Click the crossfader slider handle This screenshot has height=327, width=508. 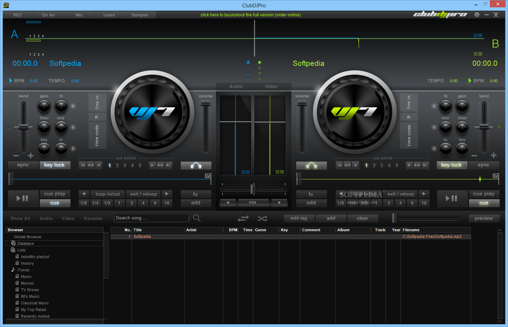pyautogui.click(x=253, y=189)
